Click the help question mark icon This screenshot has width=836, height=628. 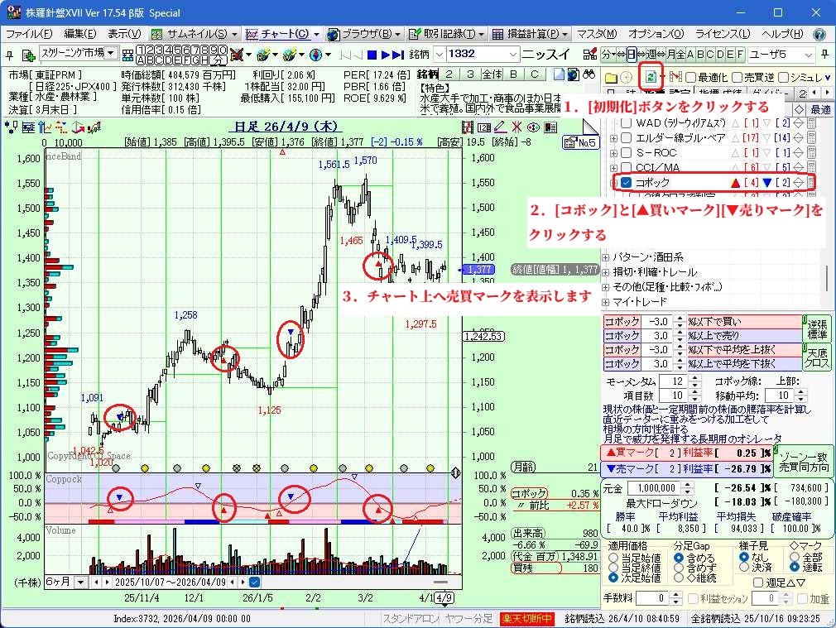point(819,34)
